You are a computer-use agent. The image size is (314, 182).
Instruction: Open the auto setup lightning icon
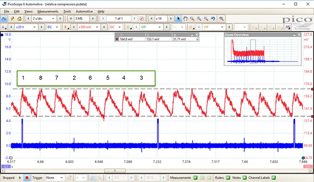[12, 18]
